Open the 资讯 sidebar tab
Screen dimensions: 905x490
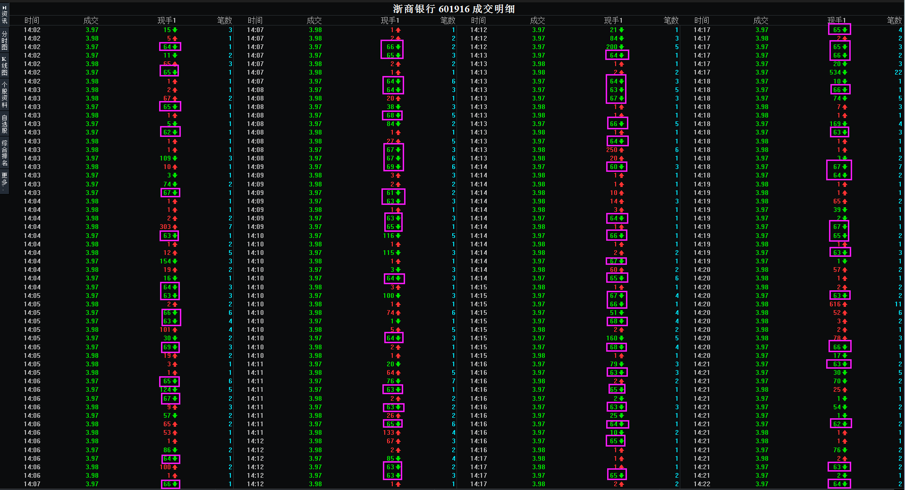click(4, 14)
